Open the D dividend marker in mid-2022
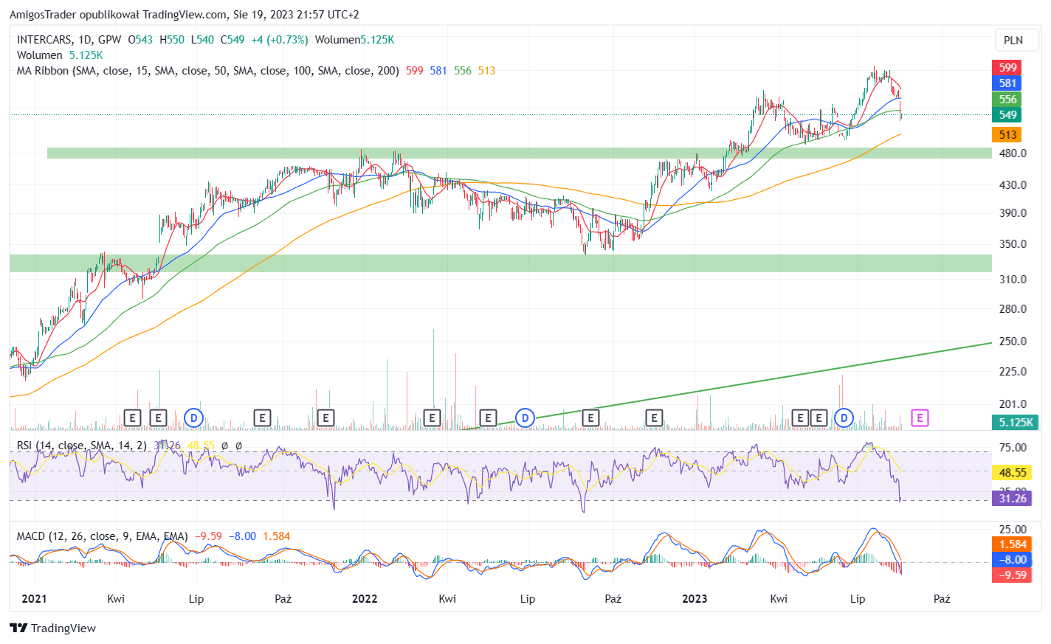This screenshot has height=644, width=1051. (x=525, y=418)
